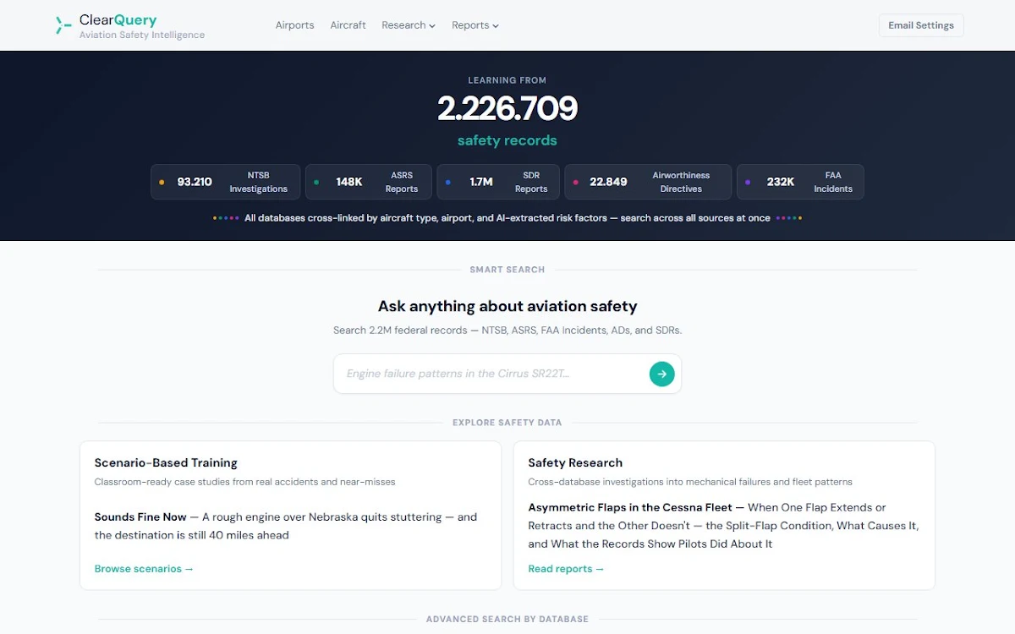Viewport: 1015px width, 634px height.
Task: Click 'Asymmetric Flaps in the Cessna Fleet' title
Action: [x=630, y=507]
